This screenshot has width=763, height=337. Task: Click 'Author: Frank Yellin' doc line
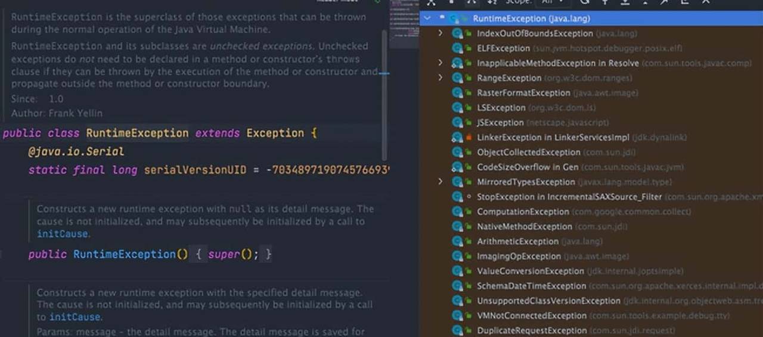(57, 113)
